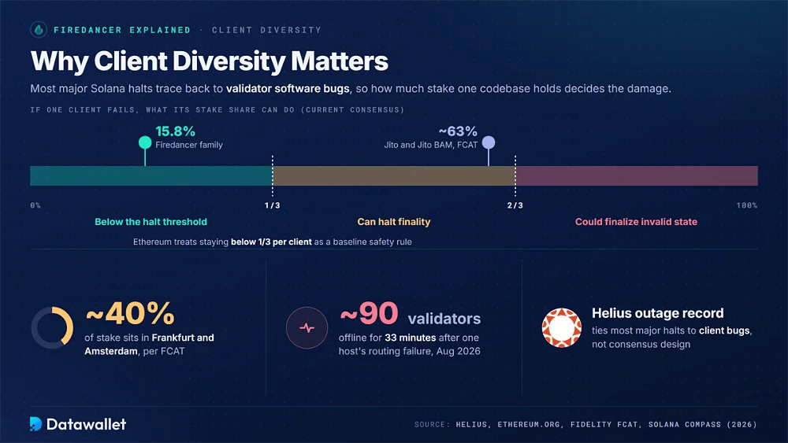This screenshot has height=443, width=788.
Task: Click the "validators" word beside ~90
Action: point(444,319)
